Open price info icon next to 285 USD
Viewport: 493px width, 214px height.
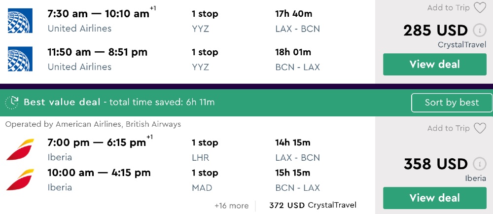tap(479, 31)
